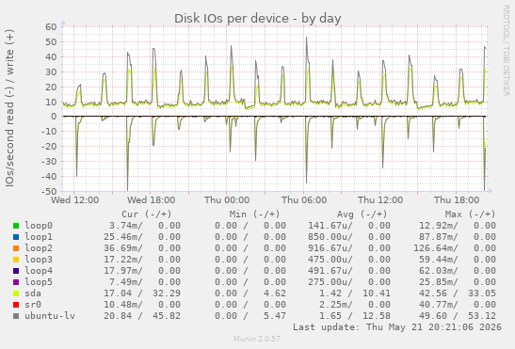This screenshot has height=349, width=515.
Task: Click the 'loop1' legend label
Action: (39, 237)
